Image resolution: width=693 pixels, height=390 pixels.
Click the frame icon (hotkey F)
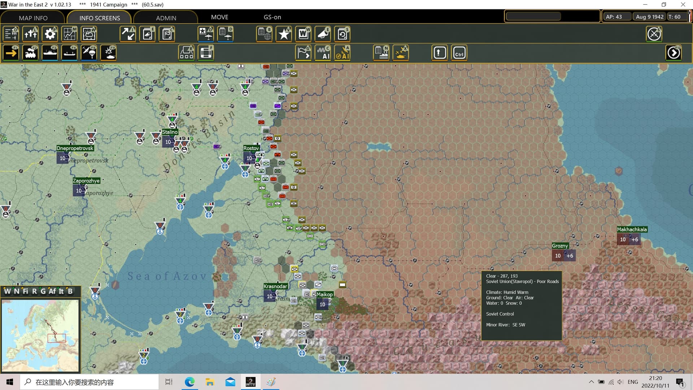206,53
